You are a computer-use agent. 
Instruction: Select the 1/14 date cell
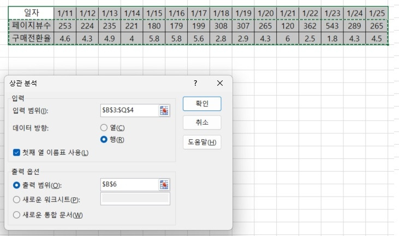[132, 13]
